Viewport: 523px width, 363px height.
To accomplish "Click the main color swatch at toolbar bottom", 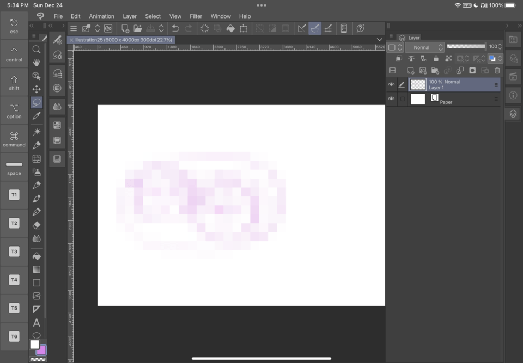I will pyautogui.click(x=34, y=344).
